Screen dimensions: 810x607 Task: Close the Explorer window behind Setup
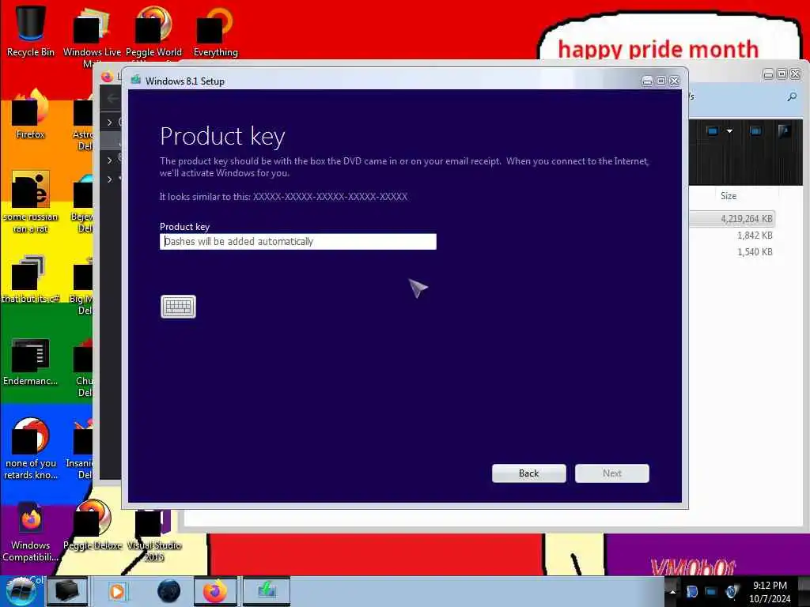tap(796, 74)
